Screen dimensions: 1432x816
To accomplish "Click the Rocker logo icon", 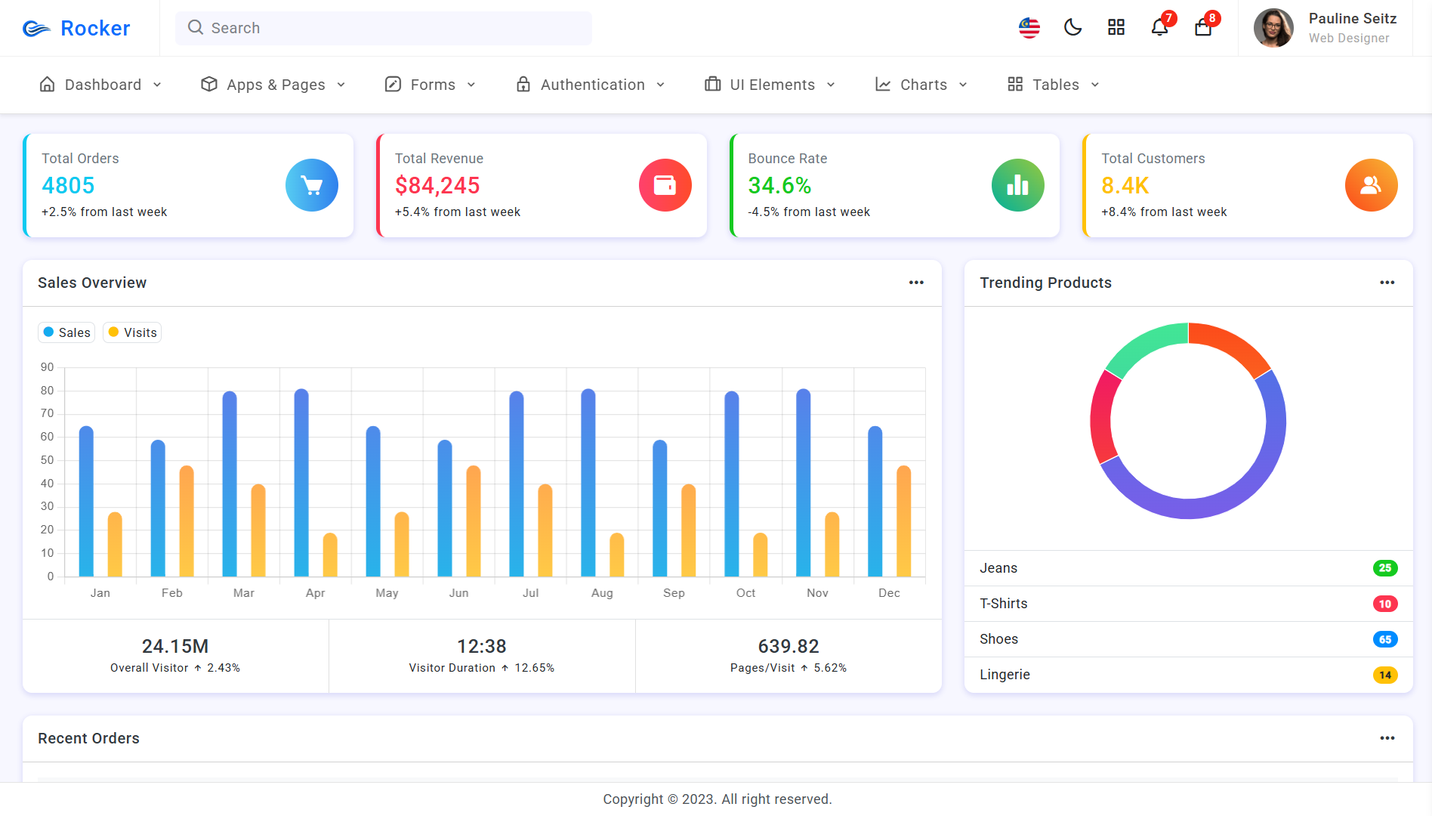I will pyautogui.click(x=36, y=29).
